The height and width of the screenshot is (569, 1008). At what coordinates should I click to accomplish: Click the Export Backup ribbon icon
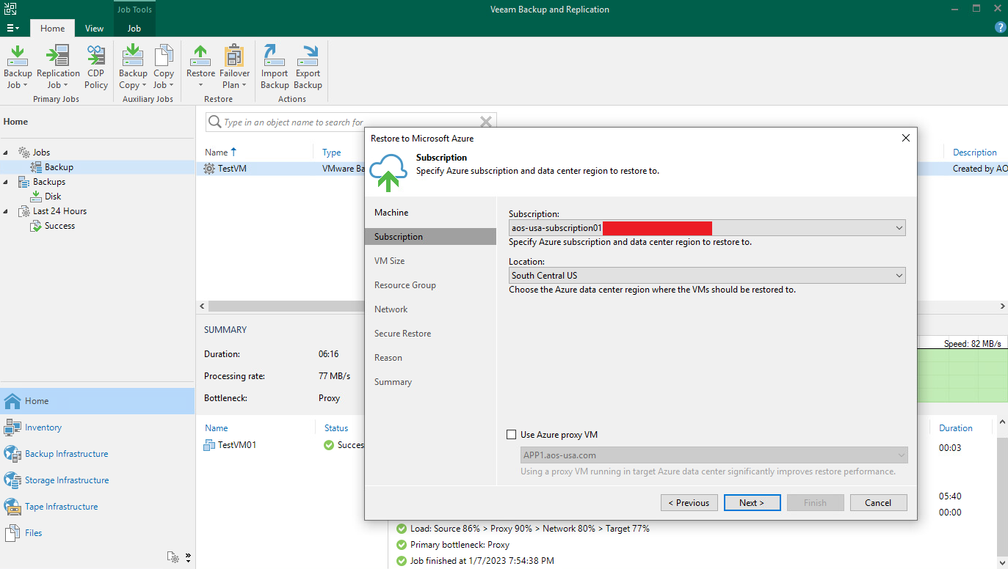(x=308, y=67)
